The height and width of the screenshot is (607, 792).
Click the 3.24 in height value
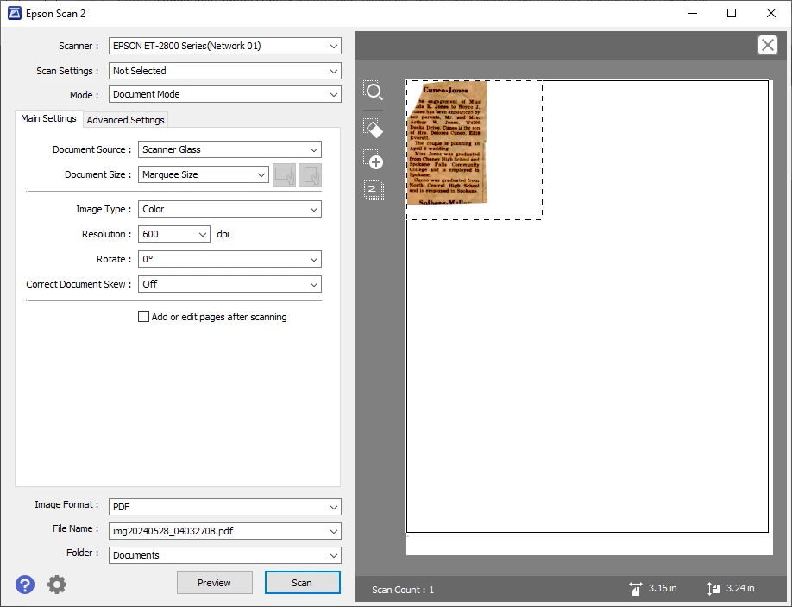pos(740,588)
